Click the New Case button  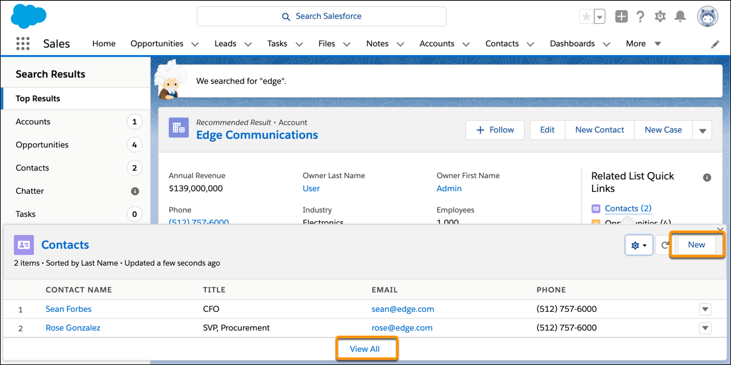pos(664,130)
